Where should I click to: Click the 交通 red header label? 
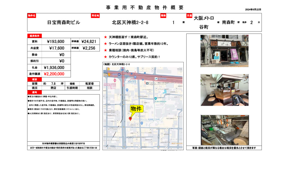(x=190, y=16)
